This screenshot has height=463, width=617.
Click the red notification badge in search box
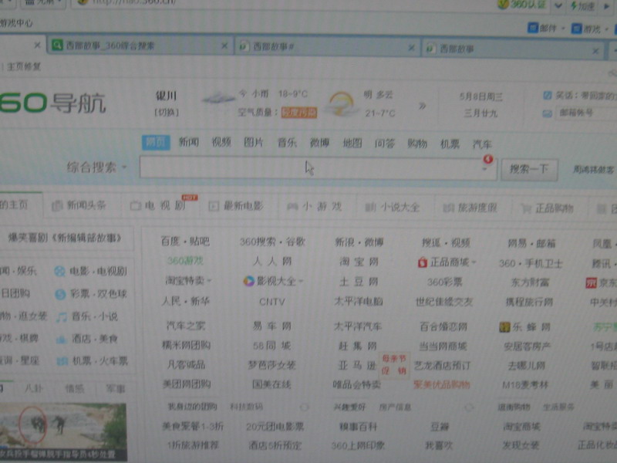(x=488, y=159)
